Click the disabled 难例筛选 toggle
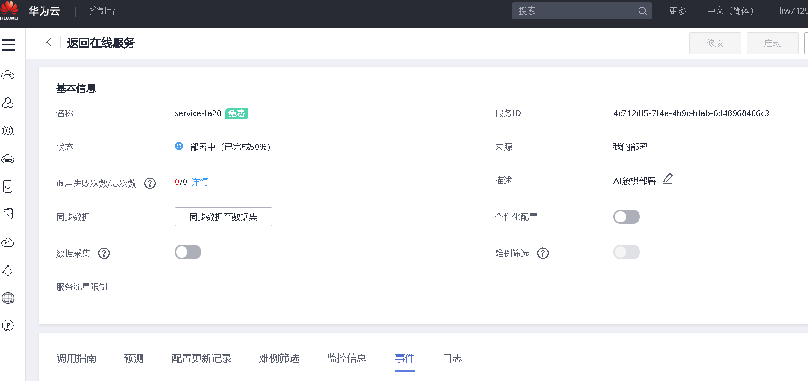 tap(627, 252)
